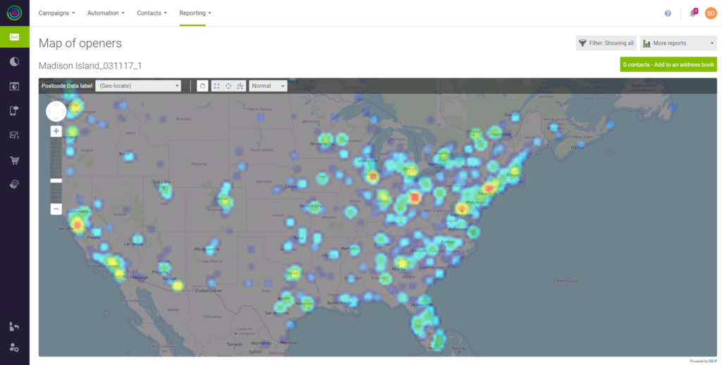Open the Postcode Data label Geo-locate dropdown

click(138, 86)
